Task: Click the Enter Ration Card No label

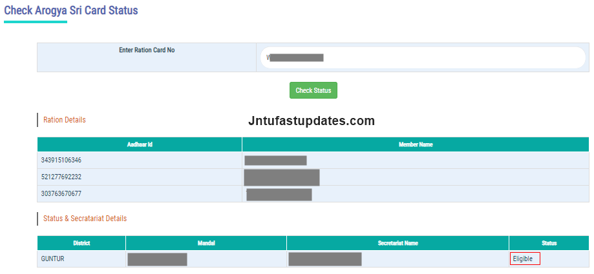Action: pyautogui.click(x=147, y=50)
